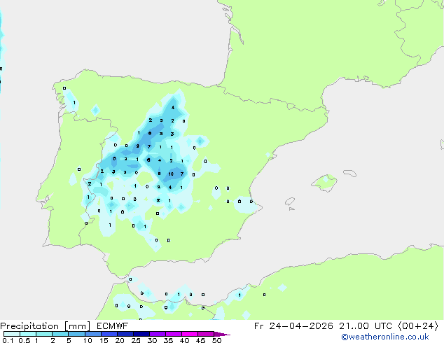Select the 35–40 mm violet legend swatch
This screenshot has width=444, height=343.
(173, 334)
